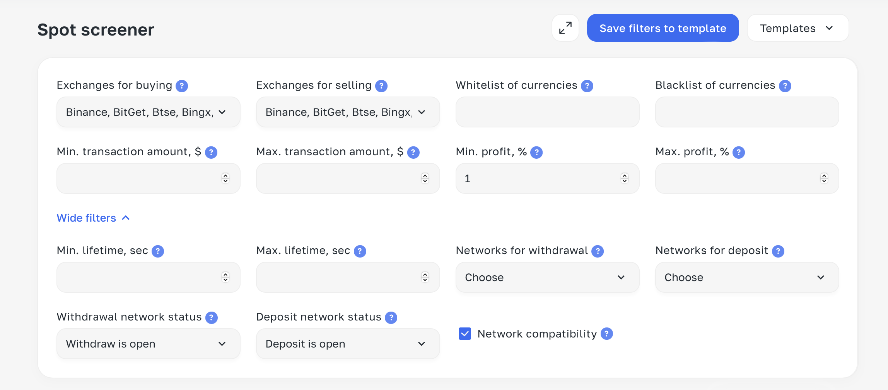Open the Templates menu
Viewport: 888px width, 390px height.
click(798, 28)
